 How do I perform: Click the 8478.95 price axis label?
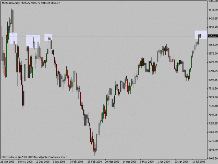(x=213, y=62)
